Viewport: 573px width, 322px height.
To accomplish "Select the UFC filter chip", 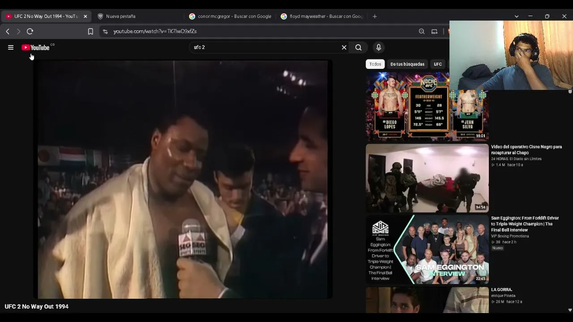I will point(438,64).
